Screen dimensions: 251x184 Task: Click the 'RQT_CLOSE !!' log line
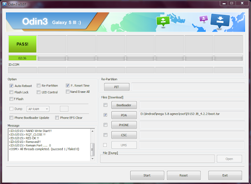(27, 135)
